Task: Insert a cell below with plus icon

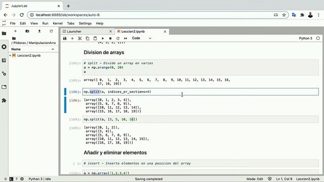Action: pyautogui.click(x=72, y=38)
